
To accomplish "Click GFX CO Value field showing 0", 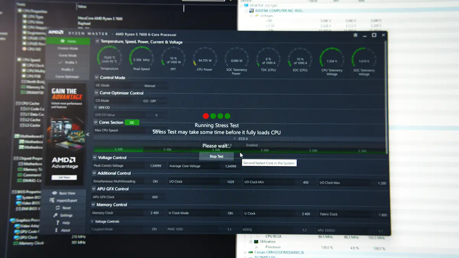I will pyautogui.click(x=156, y=115).
